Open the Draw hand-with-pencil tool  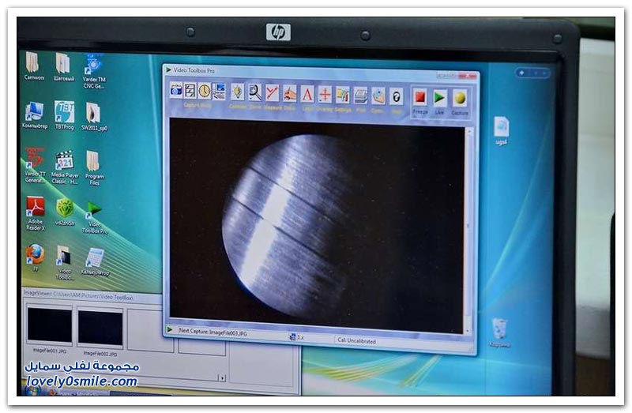[x=289, y=93]
